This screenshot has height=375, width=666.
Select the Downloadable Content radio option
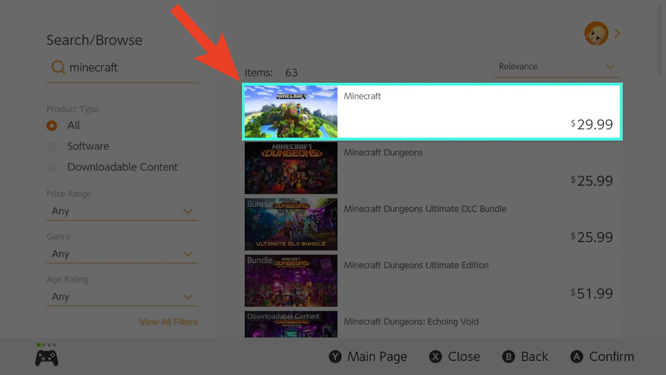52,167
